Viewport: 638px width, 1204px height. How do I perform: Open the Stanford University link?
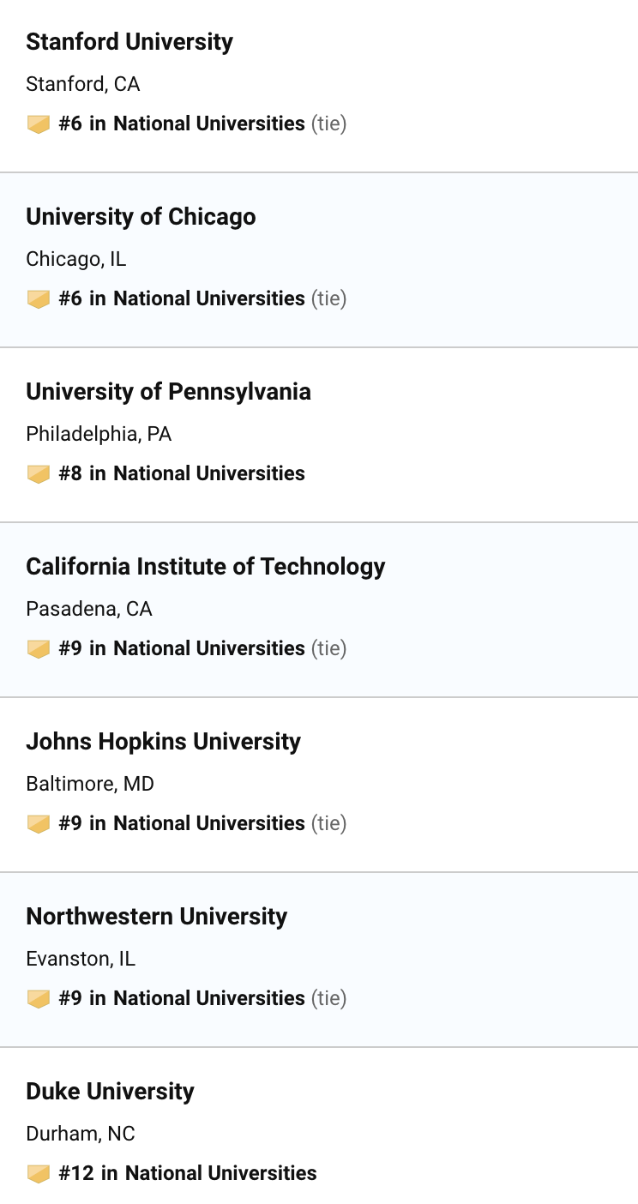tap(129, 42)
